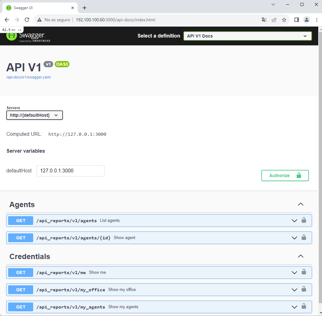Click the Show my agents description
The image size is (322, 316).
click(x=123, y=307)
